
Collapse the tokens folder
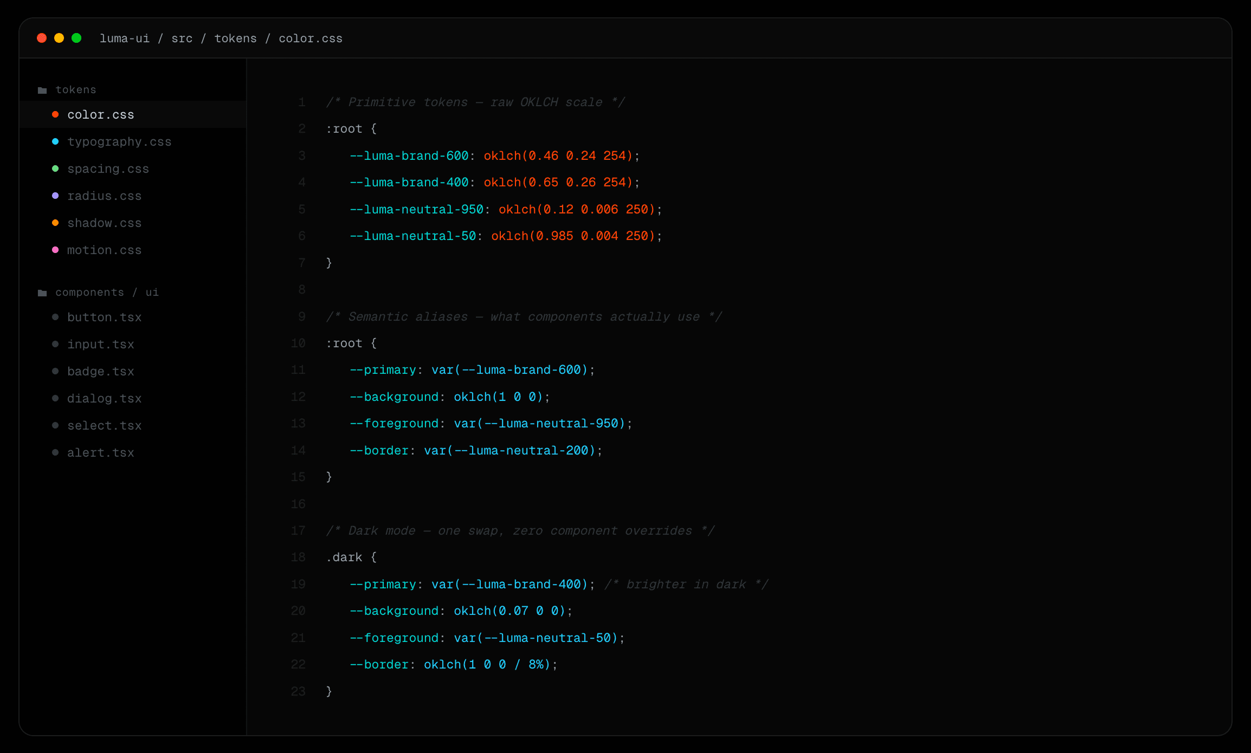coord(76,89)
